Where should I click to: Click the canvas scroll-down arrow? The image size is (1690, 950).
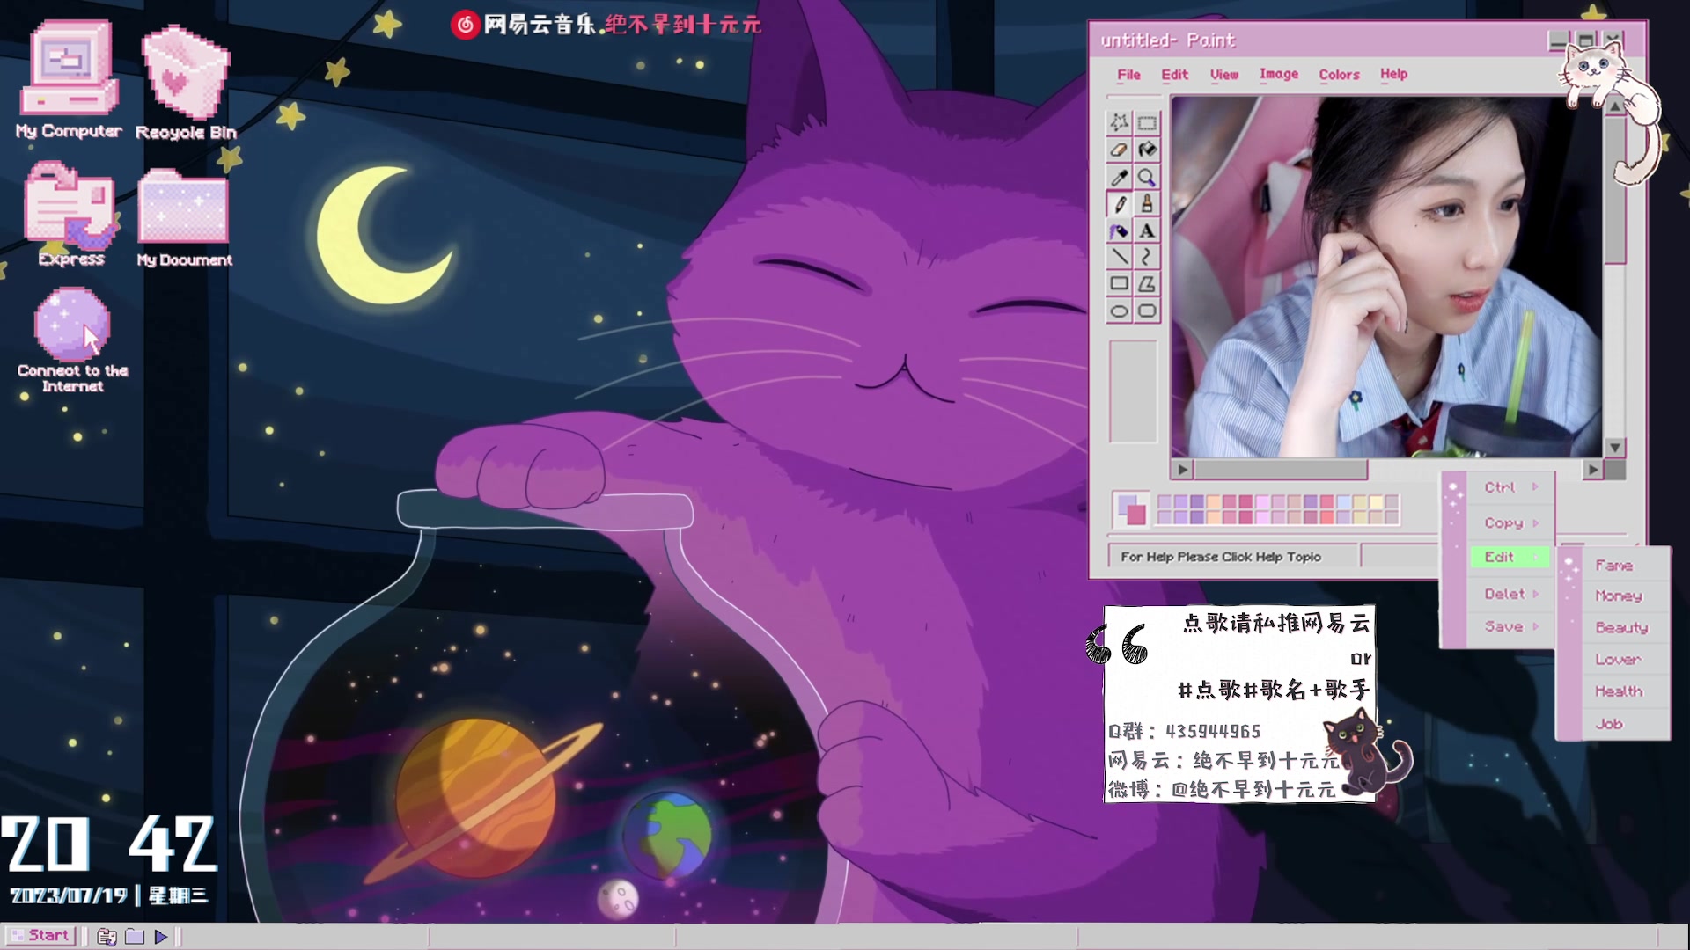[x=1614, y=448]
